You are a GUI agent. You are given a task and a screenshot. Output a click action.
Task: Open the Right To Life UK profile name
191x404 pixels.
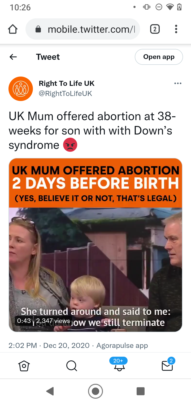point(67,83)
